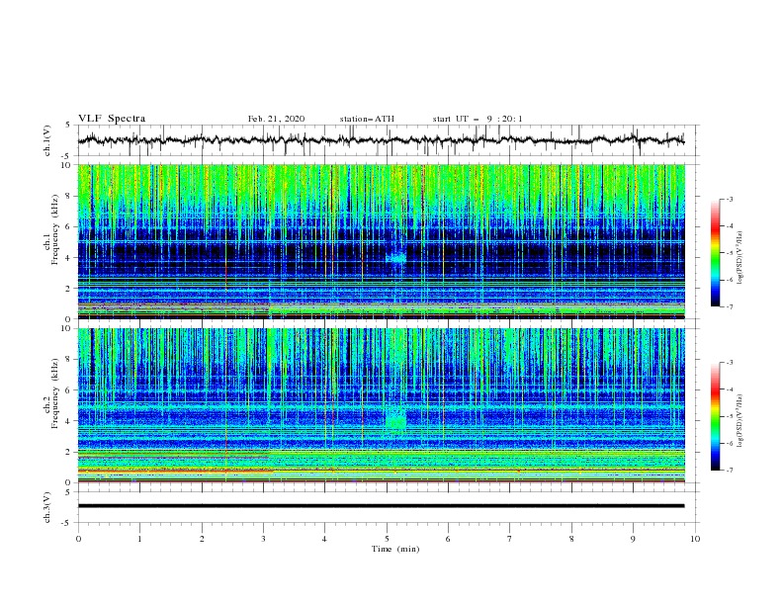Click time axis tick label "10" at right end
Screen dimensions: 783x605
(695, 539)
